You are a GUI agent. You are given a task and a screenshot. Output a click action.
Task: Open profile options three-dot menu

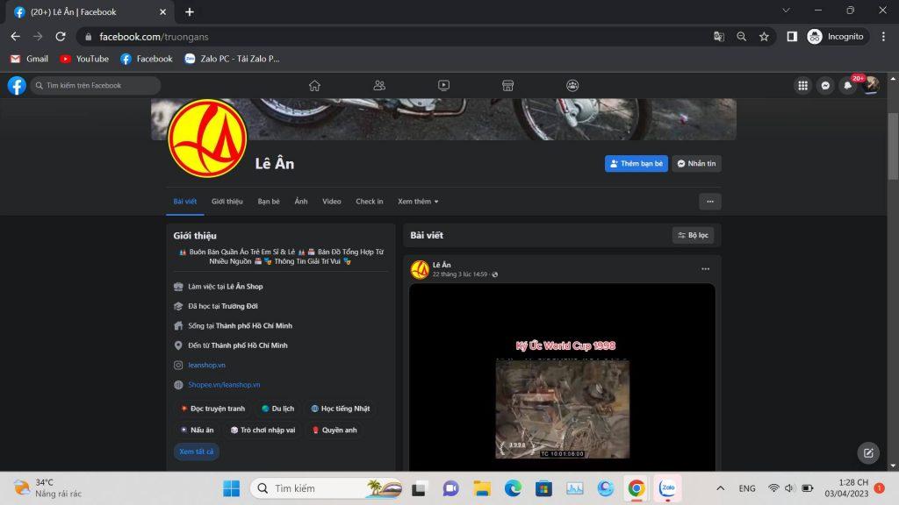709,202
